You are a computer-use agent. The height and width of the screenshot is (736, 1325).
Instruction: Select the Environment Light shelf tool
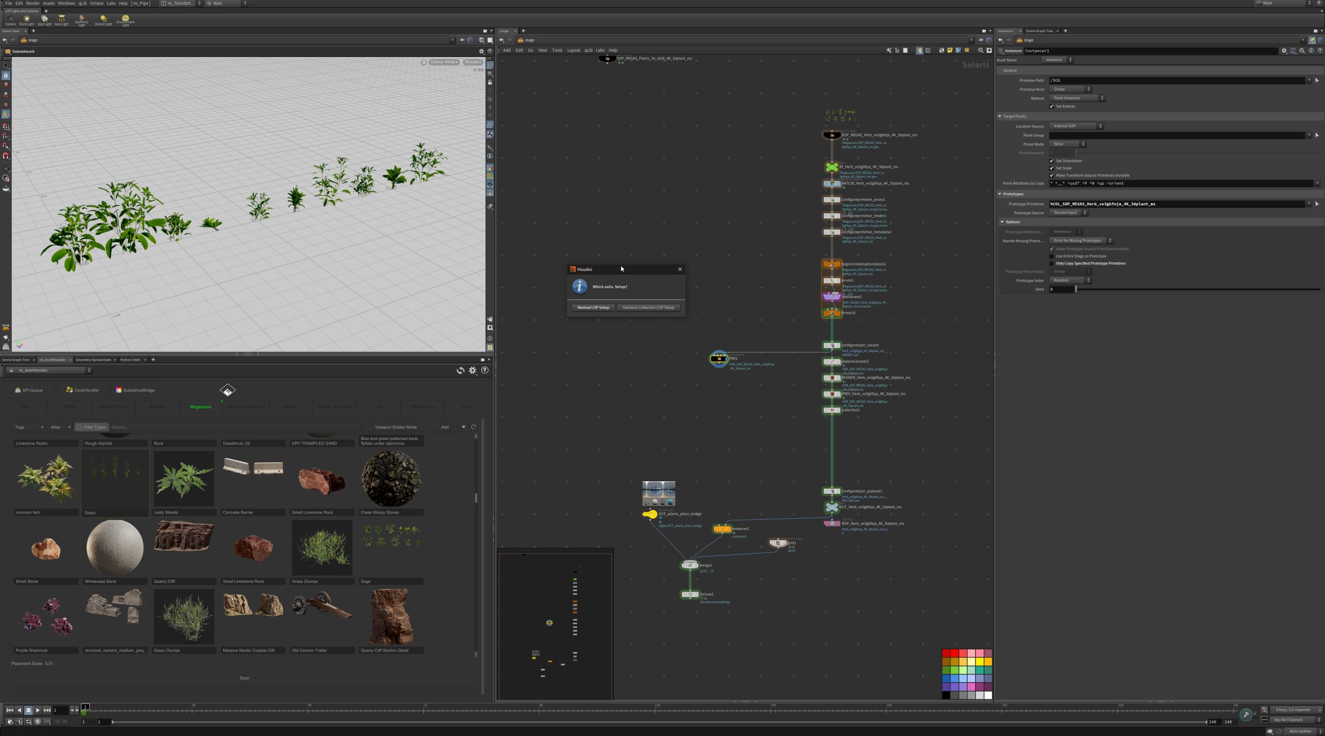pyautogui.click(x=125, y=20)
